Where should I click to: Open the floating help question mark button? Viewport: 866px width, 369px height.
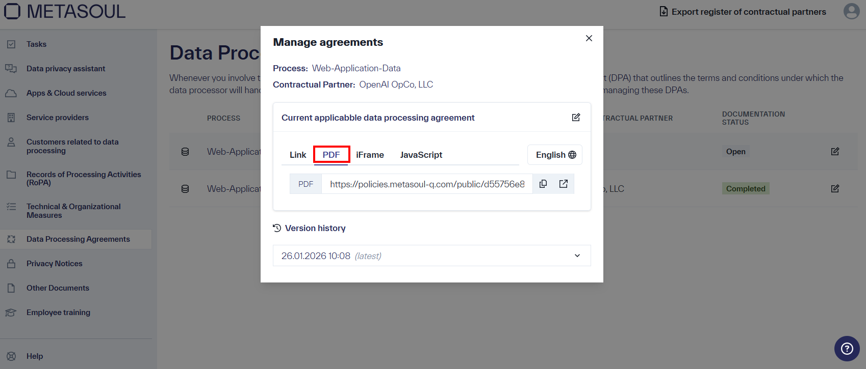[847, 349]
